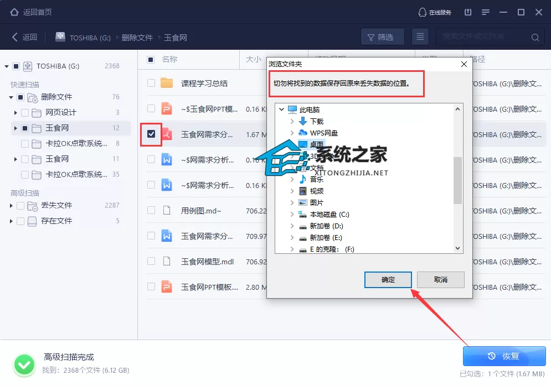This screenshot has height=386, width=551.
Task: Click the search magnifier icon
Action: tap(535, 37)
